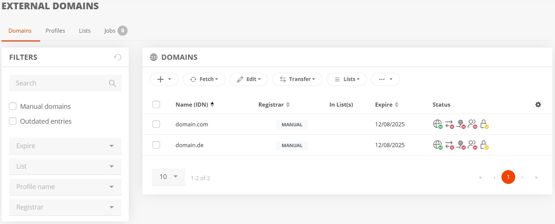Sort by Registrar arrow icon
This screenshot has height=224, width=555.
pyautogui.click(x=288, y=105)
